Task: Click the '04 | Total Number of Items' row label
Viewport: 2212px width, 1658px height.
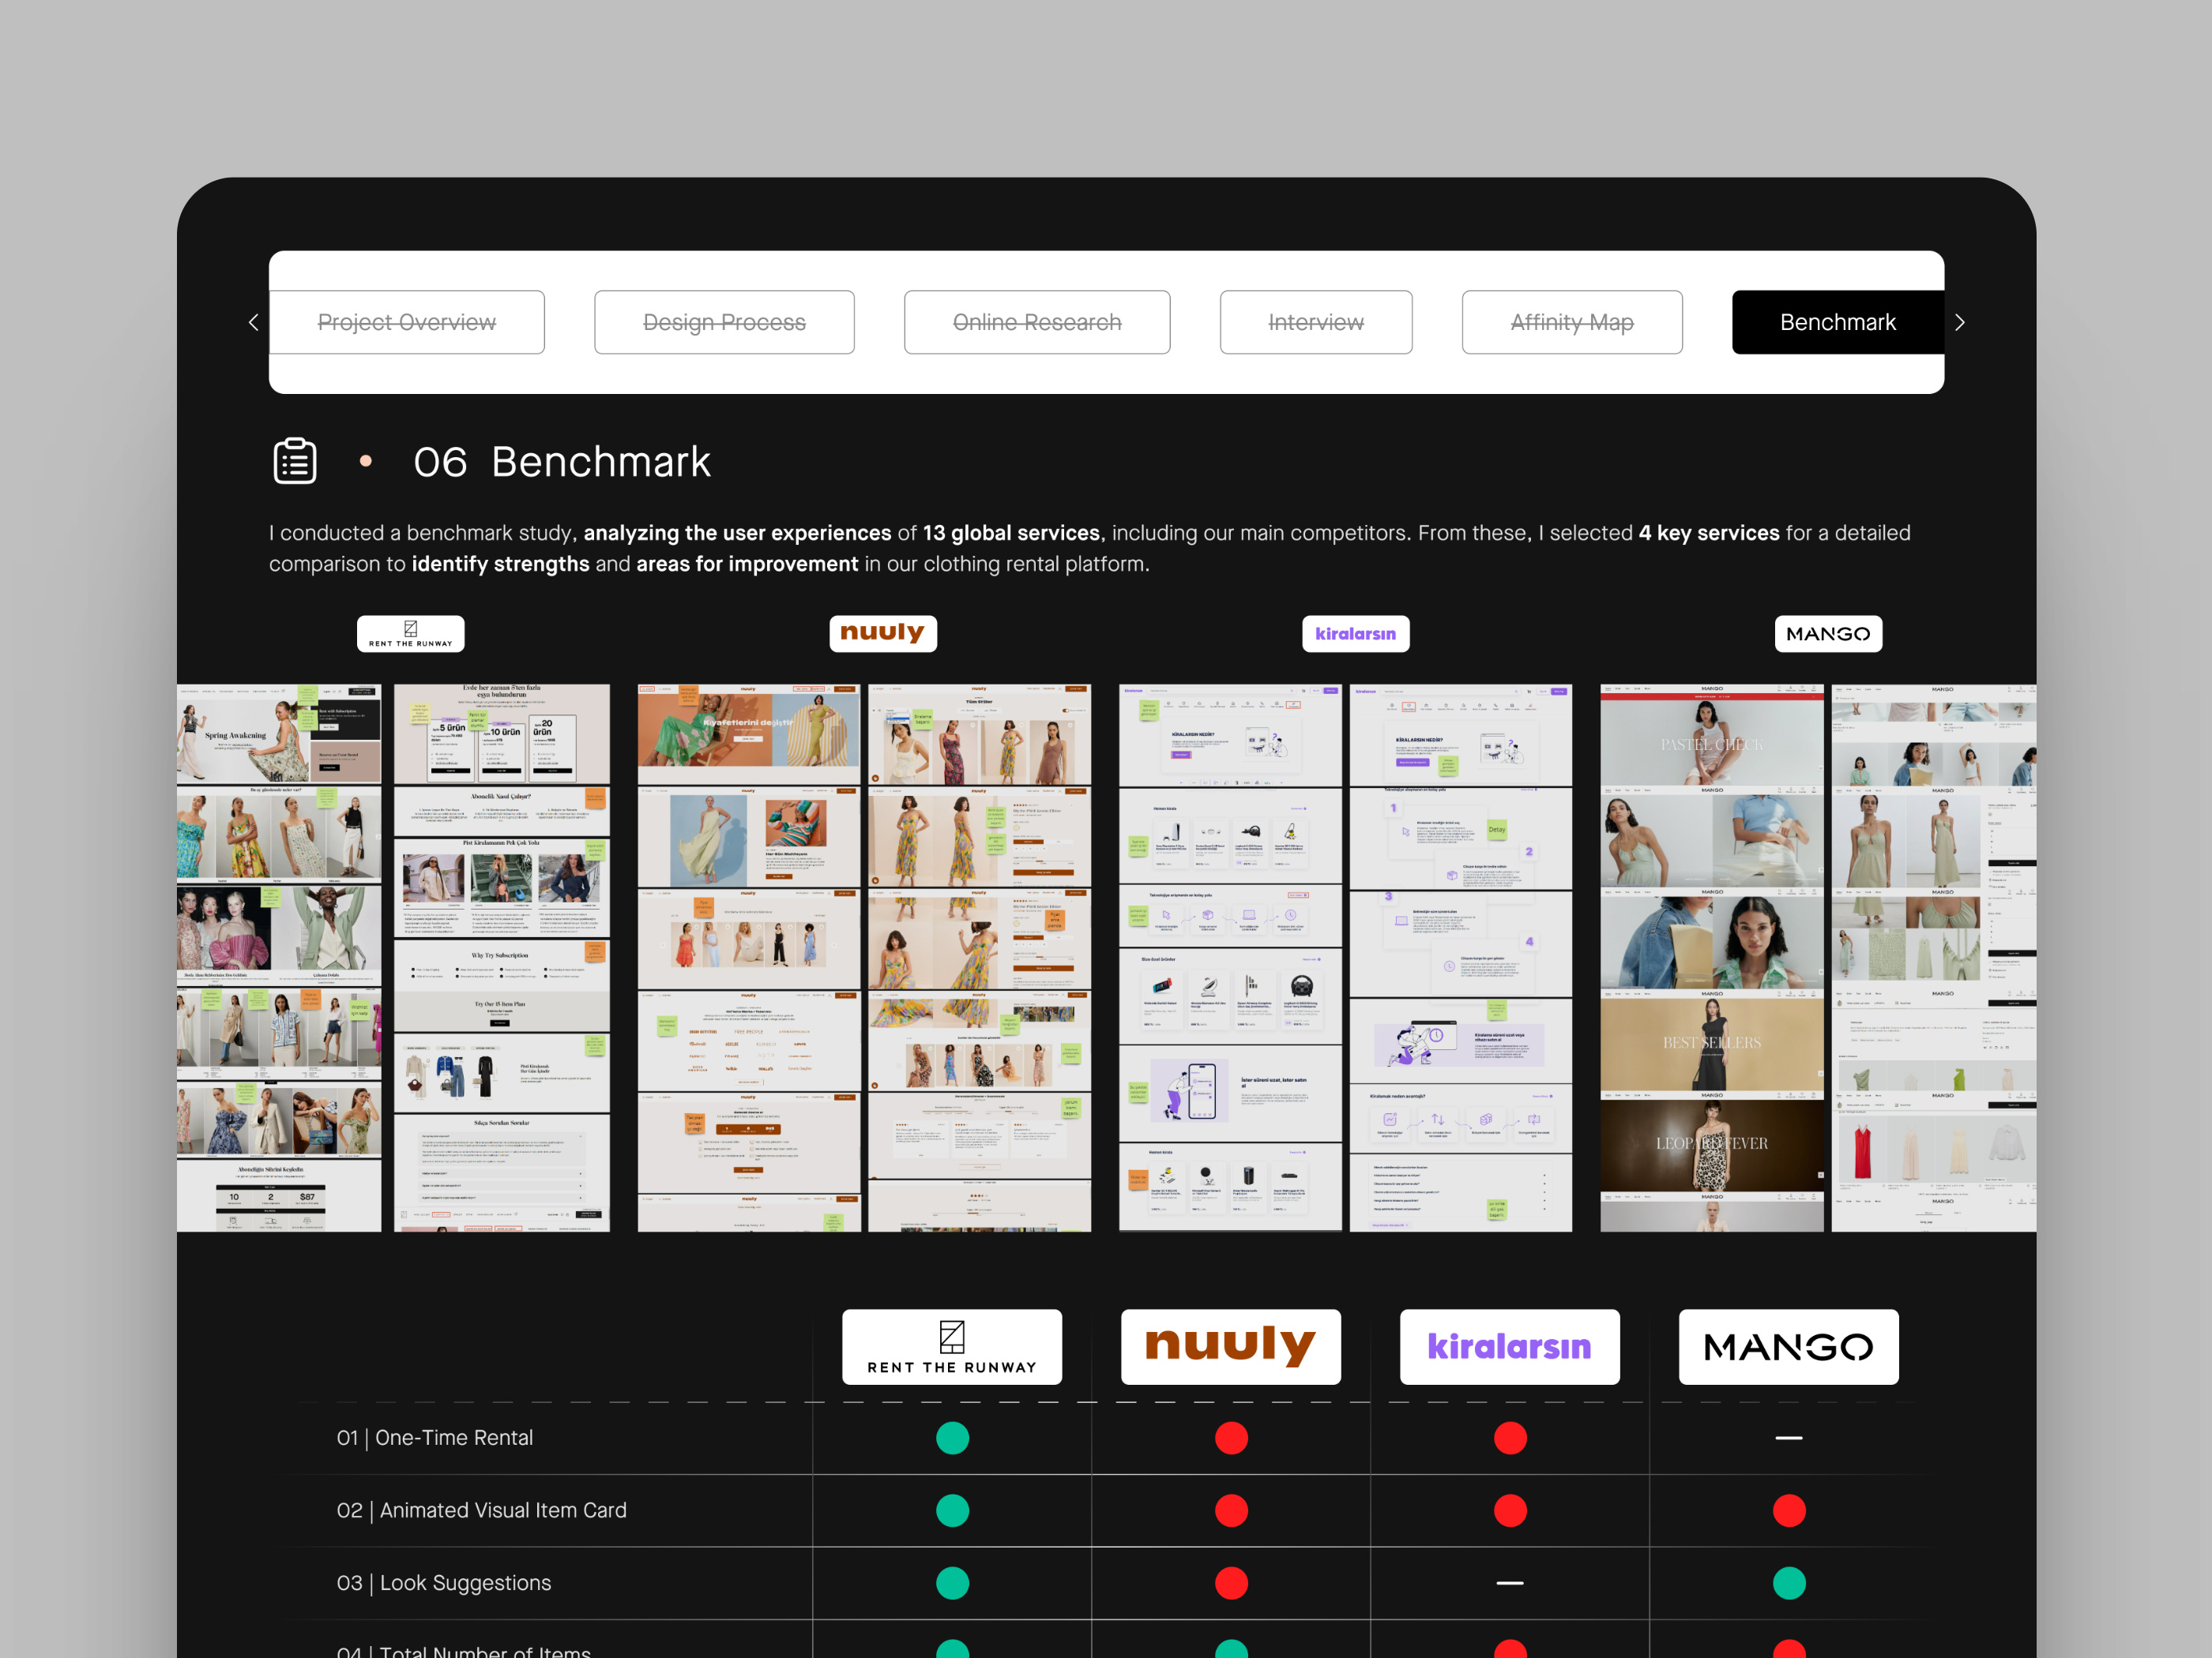Action: 464,1651
